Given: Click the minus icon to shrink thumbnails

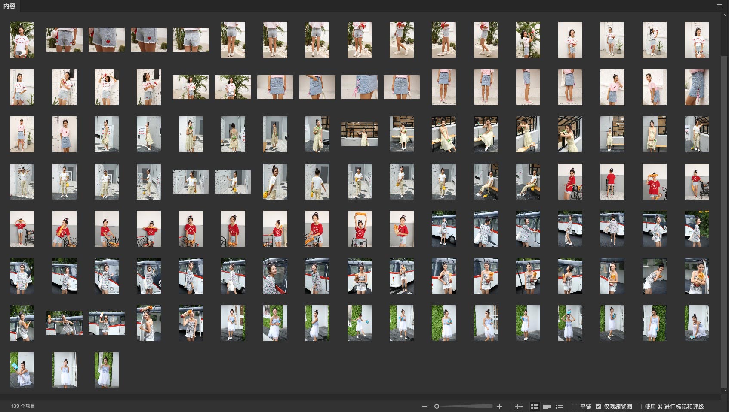Looking at the screenshot, I should [x=424, y=406].
